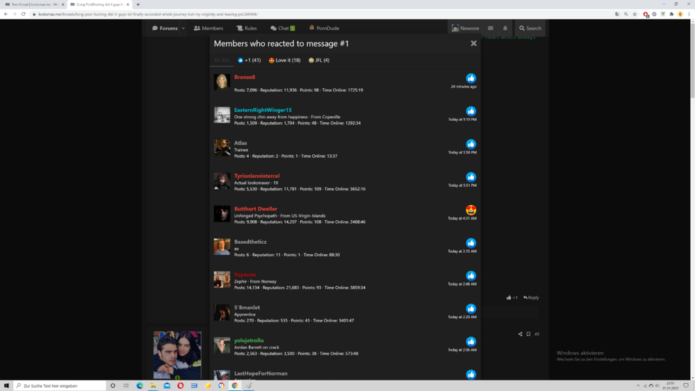Click Bronze8's avatar thumbnail

(222, 82)
